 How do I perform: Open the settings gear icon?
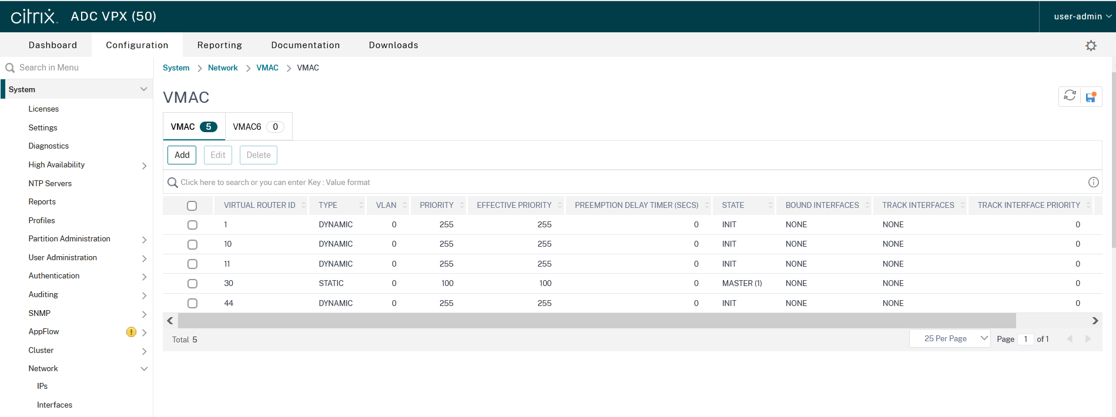tap(1091, 46)
